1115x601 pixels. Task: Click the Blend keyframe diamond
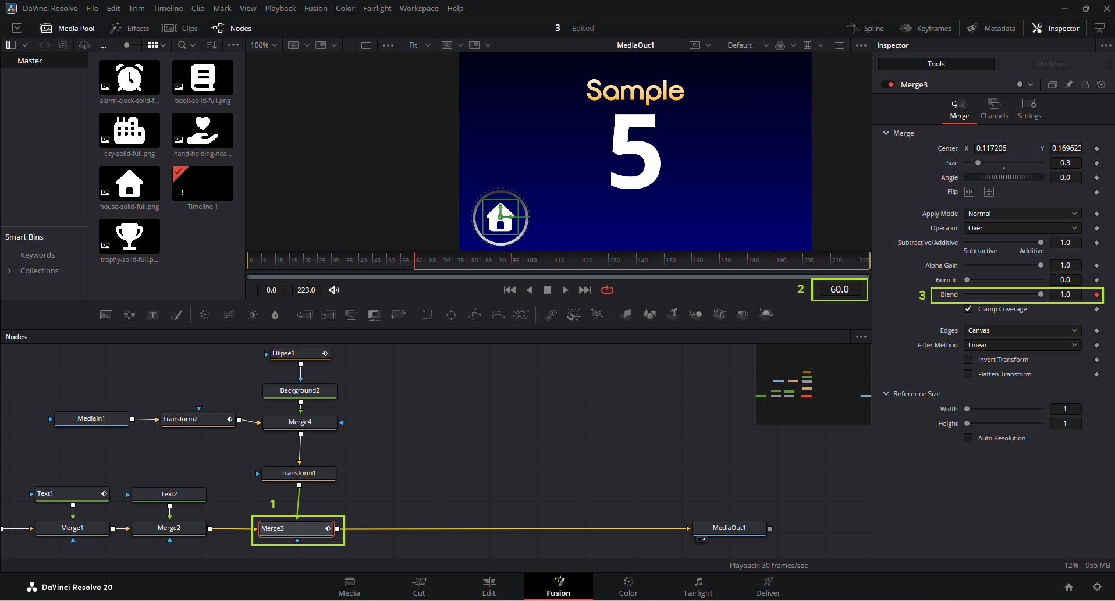[1096, 294]
